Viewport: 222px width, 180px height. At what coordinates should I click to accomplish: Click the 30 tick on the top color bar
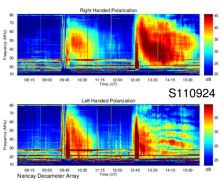216,52
